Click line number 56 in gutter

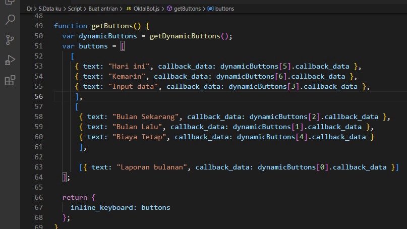(39, 96)
